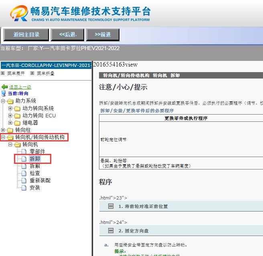Click the 动力转向 ECU folder icon
Screen dimensions: 263x256
tap(17, 116)
